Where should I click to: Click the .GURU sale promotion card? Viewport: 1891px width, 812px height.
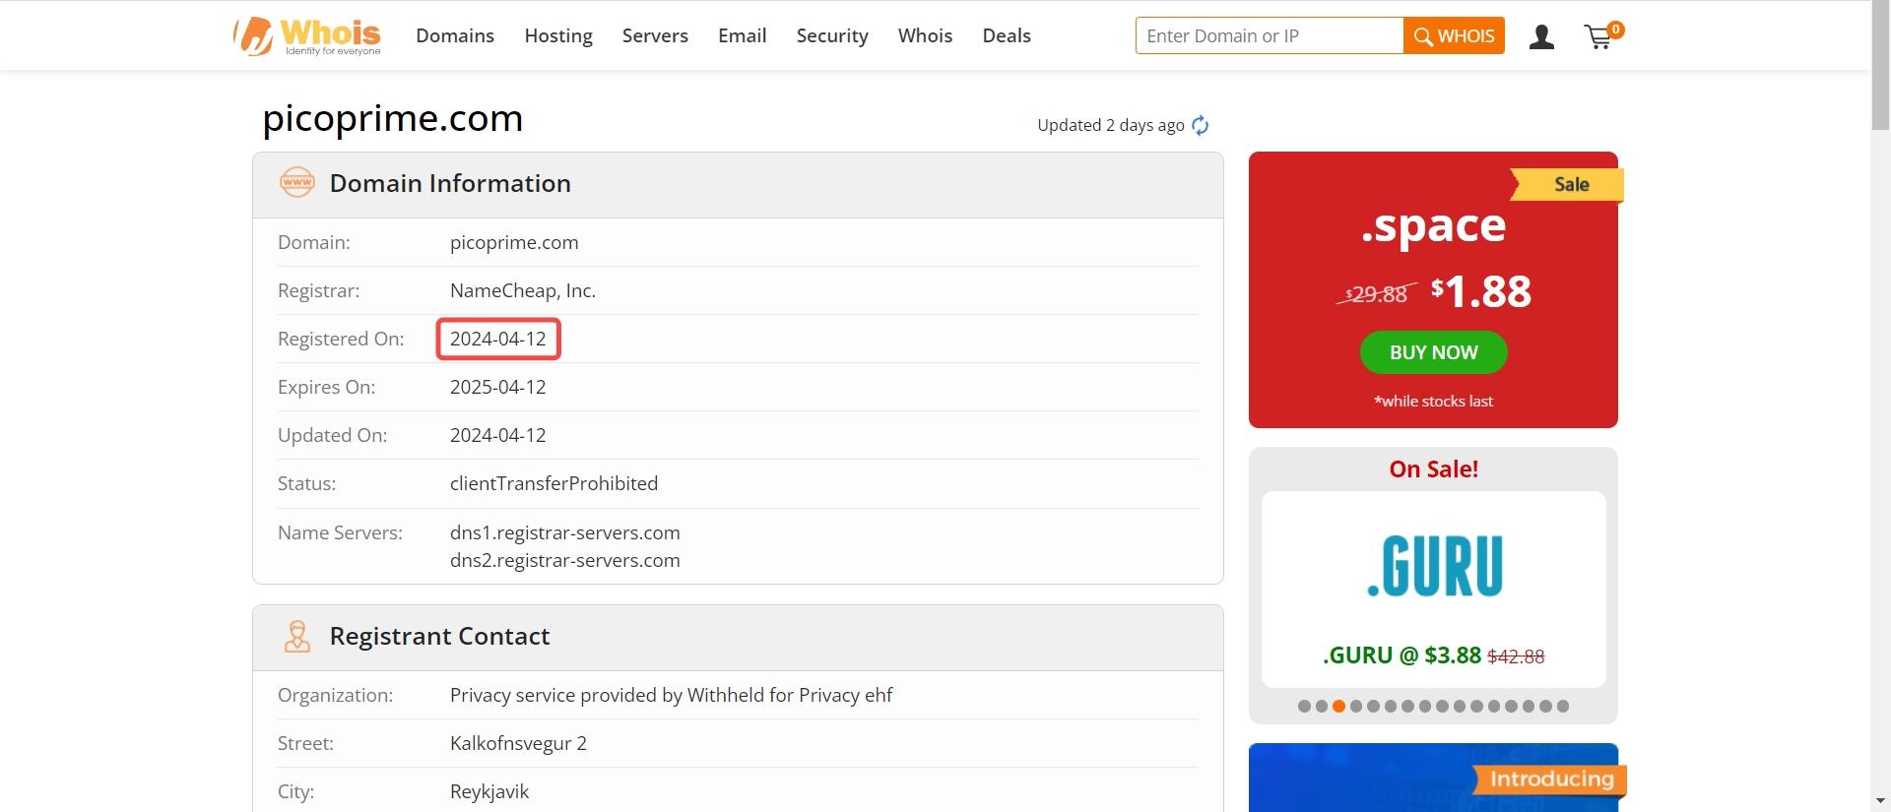(1433, 589)
